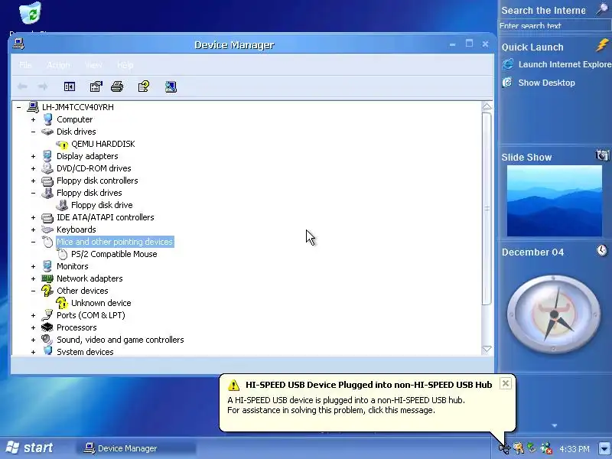Open the Help menu

(125, 65)
